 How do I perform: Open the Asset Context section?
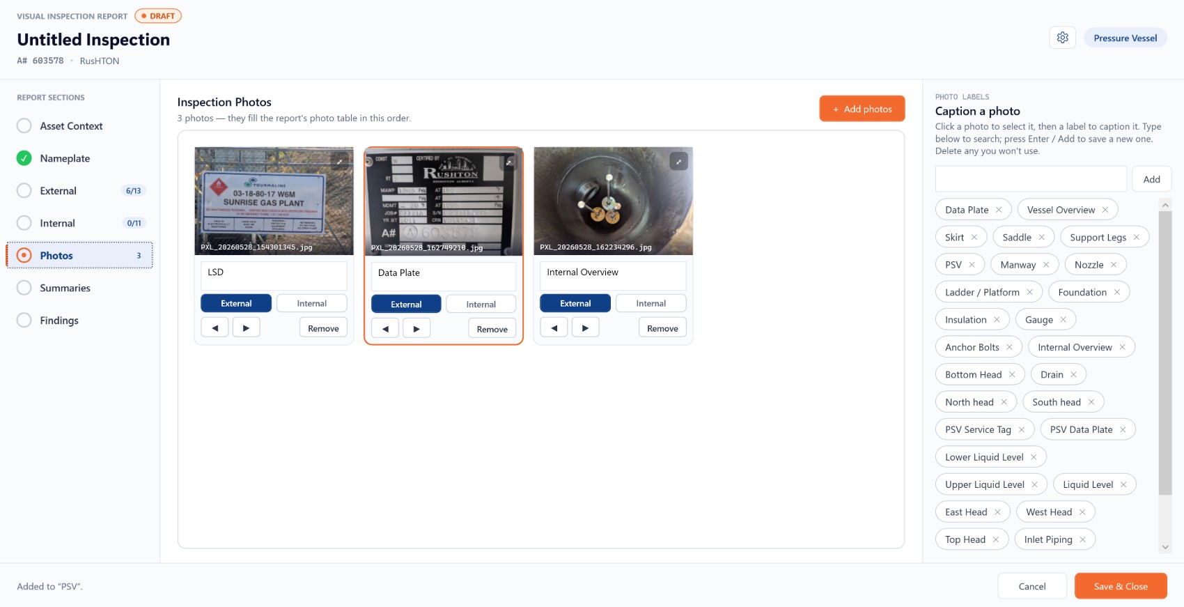(79, 126)
